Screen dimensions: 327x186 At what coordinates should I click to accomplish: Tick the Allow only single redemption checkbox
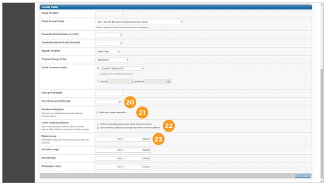pos(98,112)
